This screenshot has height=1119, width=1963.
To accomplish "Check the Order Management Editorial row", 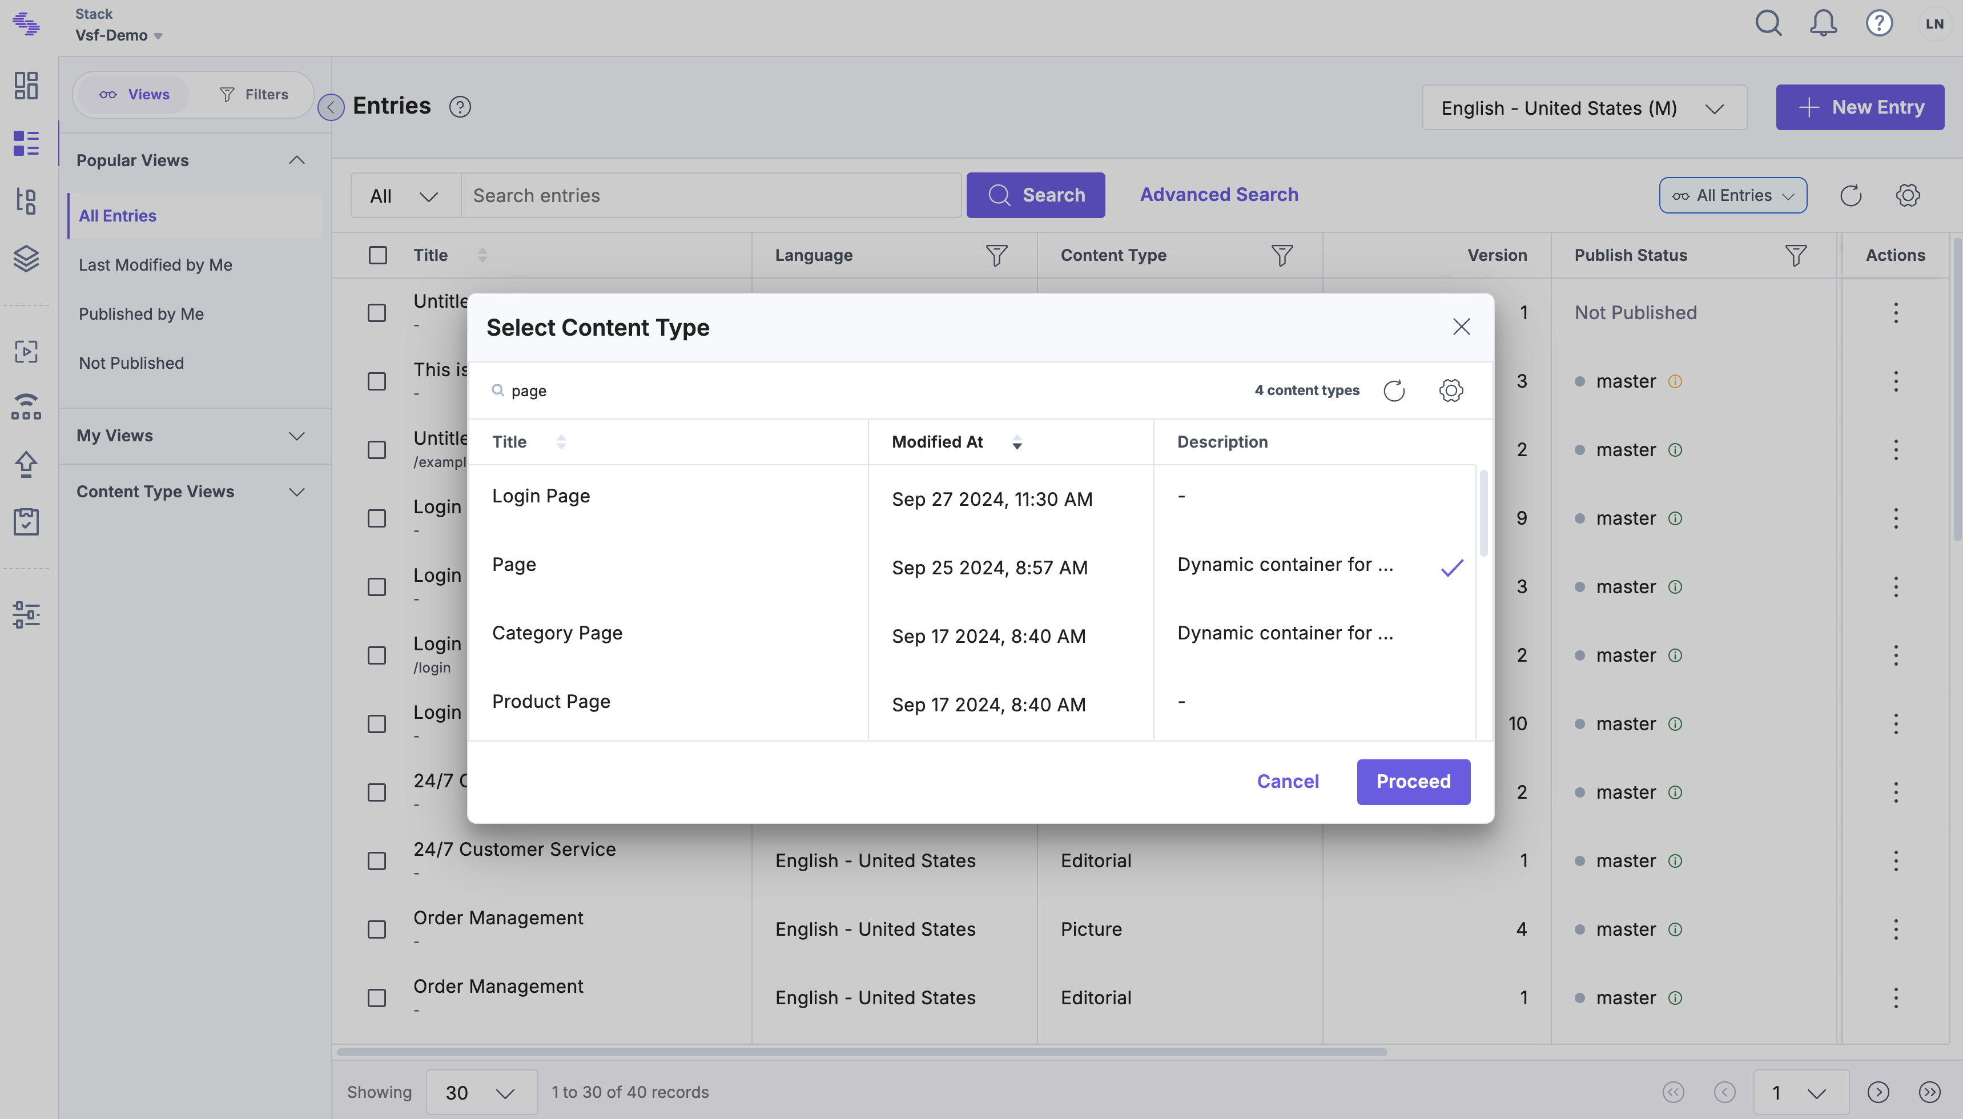I will (377, 997).
